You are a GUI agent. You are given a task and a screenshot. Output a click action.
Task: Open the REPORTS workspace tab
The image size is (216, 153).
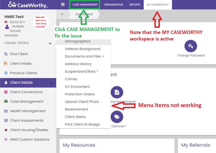[135, 5]
